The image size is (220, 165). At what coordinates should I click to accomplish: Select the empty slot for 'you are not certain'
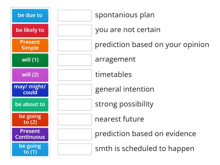pyautogui.click(x=75, y=30)
